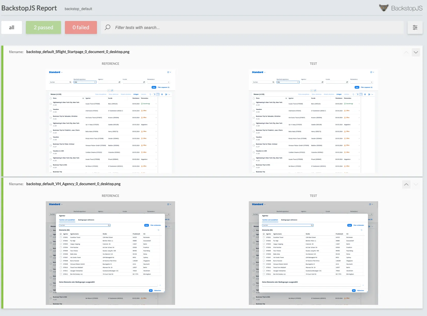Click the BackstopJS lemur logo

(x=384, y=8)
